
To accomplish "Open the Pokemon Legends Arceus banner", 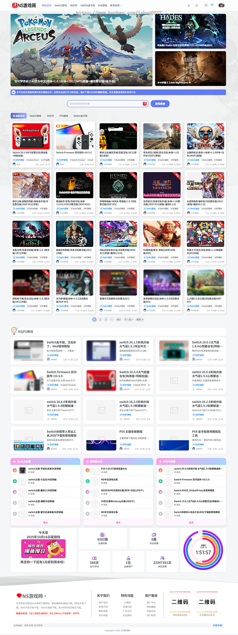I will (82, 50).
